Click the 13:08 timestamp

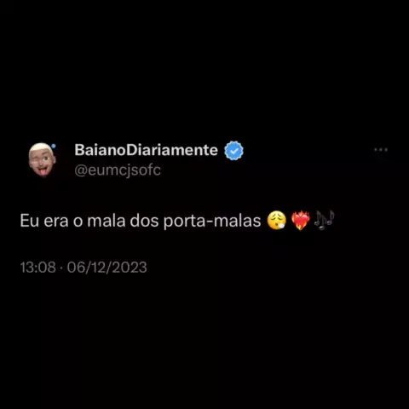click(x=38, y=268)
